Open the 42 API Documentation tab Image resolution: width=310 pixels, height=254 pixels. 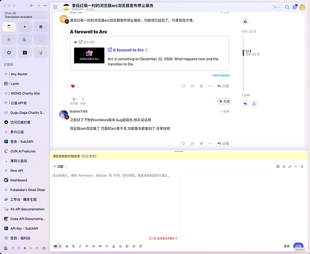coord(25,209)
